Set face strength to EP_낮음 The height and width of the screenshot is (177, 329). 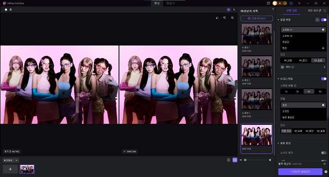pyautogui.click(x=288, y=60)
